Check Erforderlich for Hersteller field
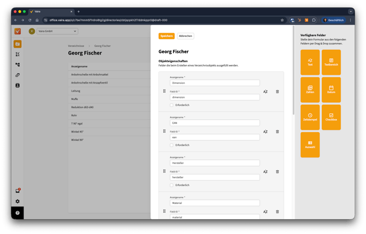Image resolution: width=366 pixels, height=234 pixels. click(172, 185)
